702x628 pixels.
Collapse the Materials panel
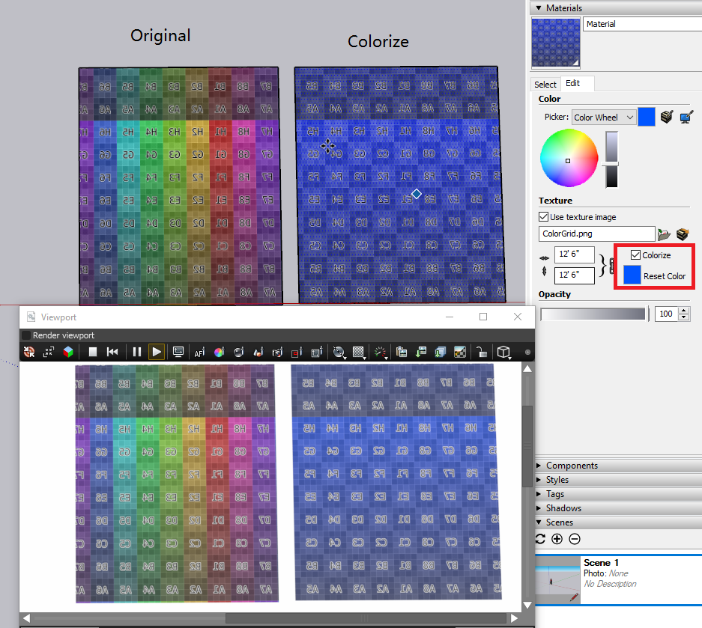[539, 8]
